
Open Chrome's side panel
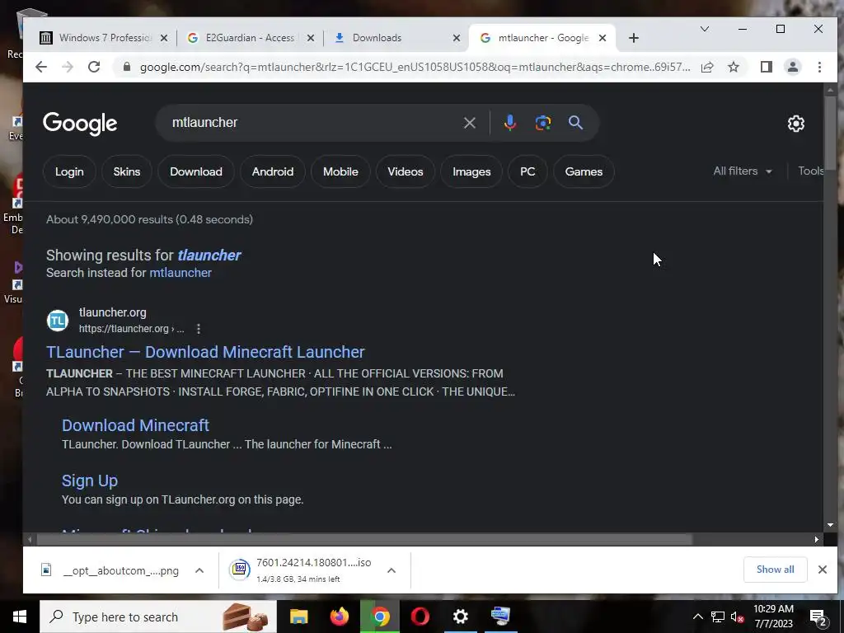pyautogui.click(x=766, y=67)
